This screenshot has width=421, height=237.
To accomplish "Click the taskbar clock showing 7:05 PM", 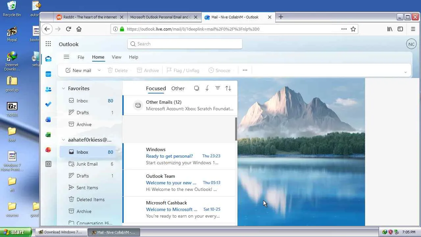I will [409, 232].
